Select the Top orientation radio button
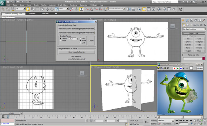This screenshot has width=207, height=126. [81, 38]
